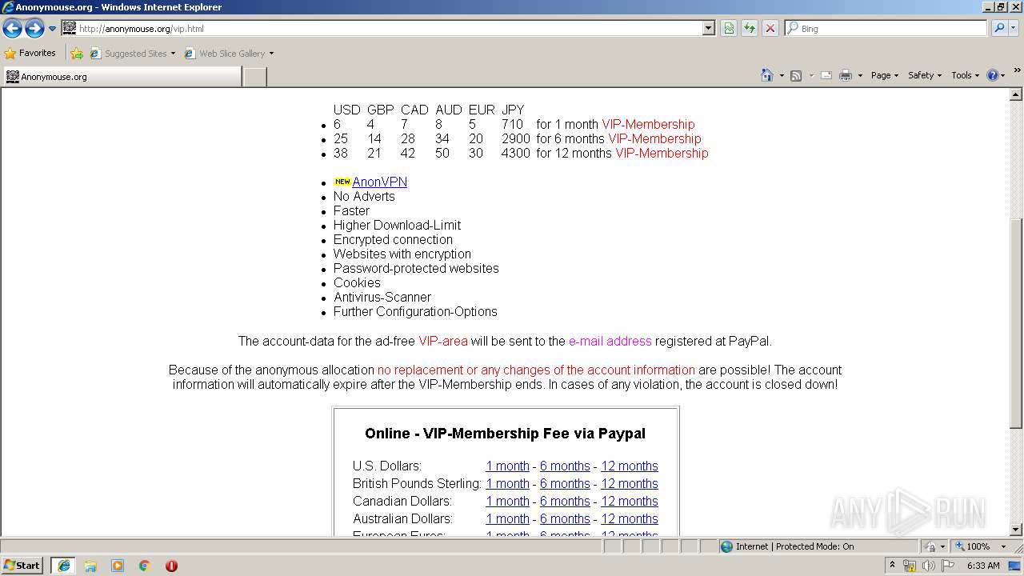Click Internet Protected Mode status text
This screenshot has width=1024, height=576.
(794, 546)
